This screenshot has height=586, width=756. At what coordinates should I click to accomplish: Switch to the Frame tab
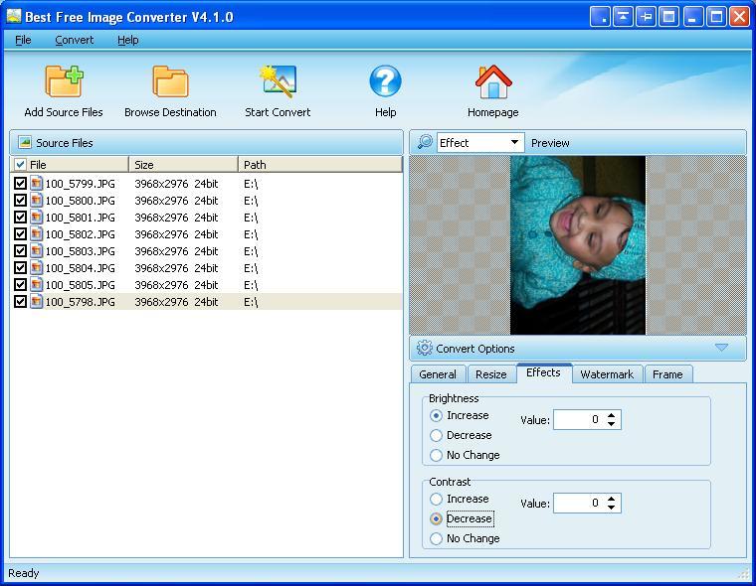coord(667,374)
